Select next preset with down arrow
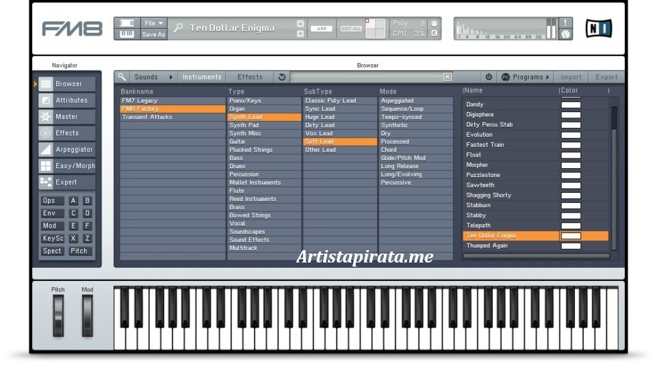657x378 pixels. pos(300,34)
